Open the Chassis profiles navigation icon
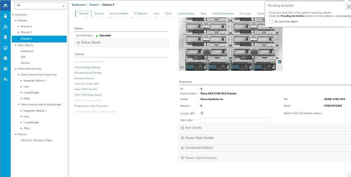Image resolution: width=351 pixels, height=177 pixels. 5,68
